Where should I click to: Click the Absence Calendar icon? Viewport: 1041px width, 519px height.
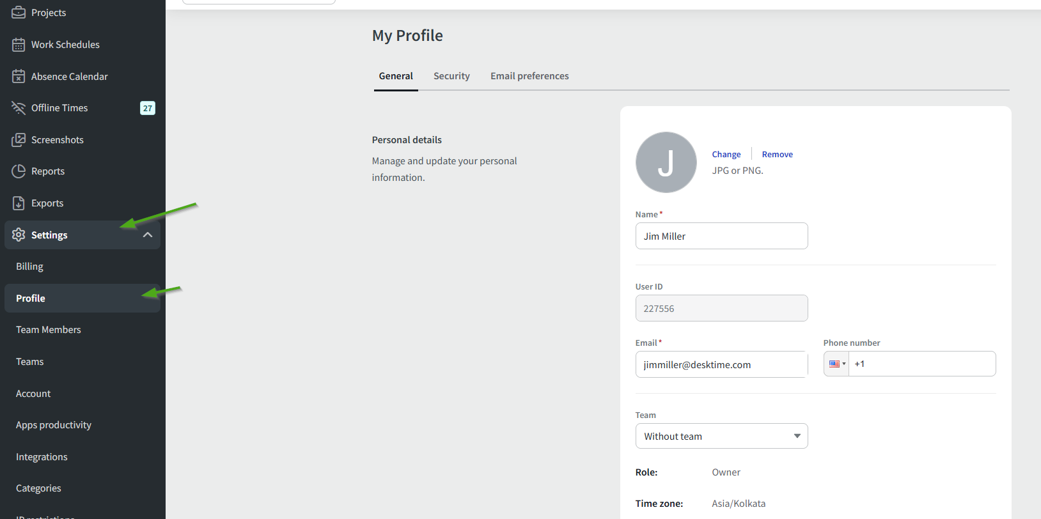[x=19, y=77]
